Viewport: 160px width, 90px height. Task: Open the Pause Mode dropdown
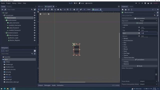coord(148,81)
